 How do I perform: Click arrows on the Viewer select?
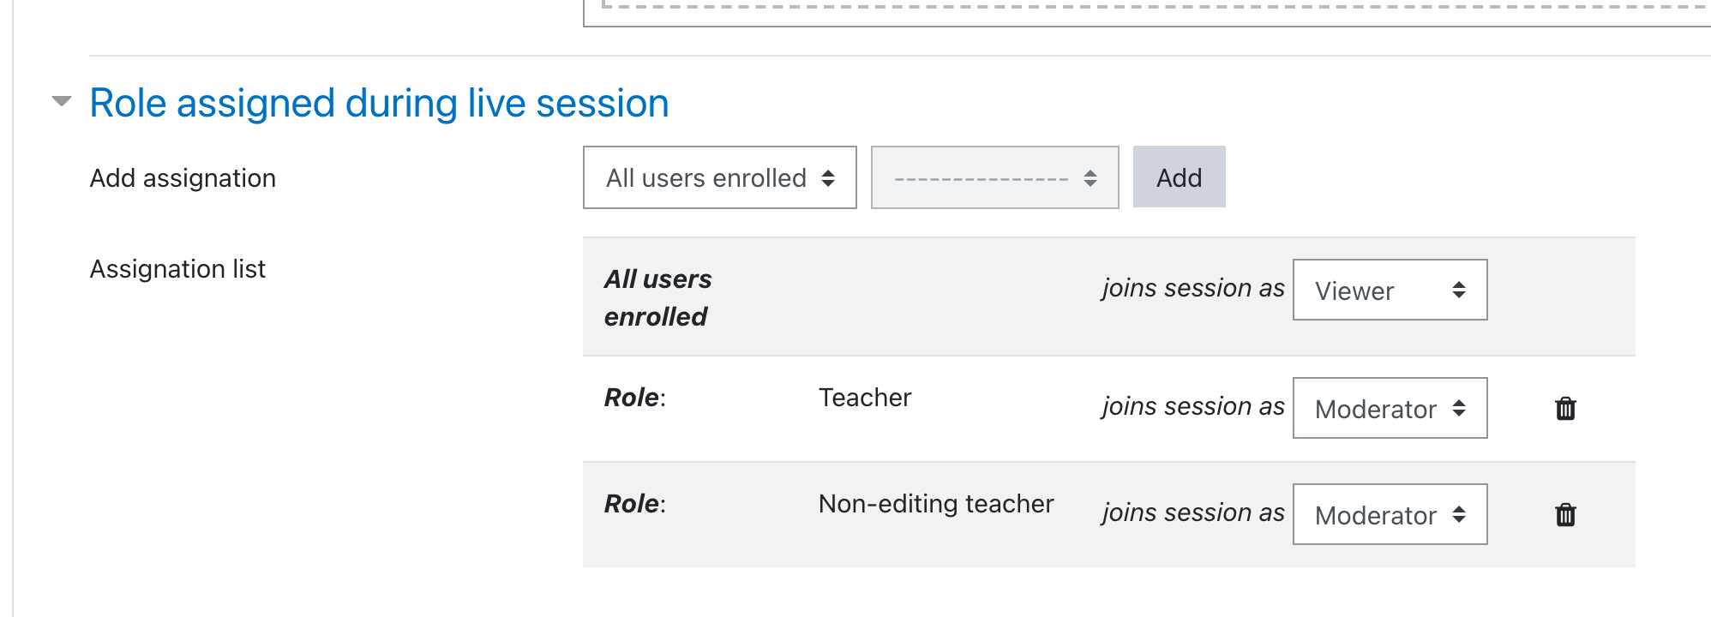tap(1459, 290)
